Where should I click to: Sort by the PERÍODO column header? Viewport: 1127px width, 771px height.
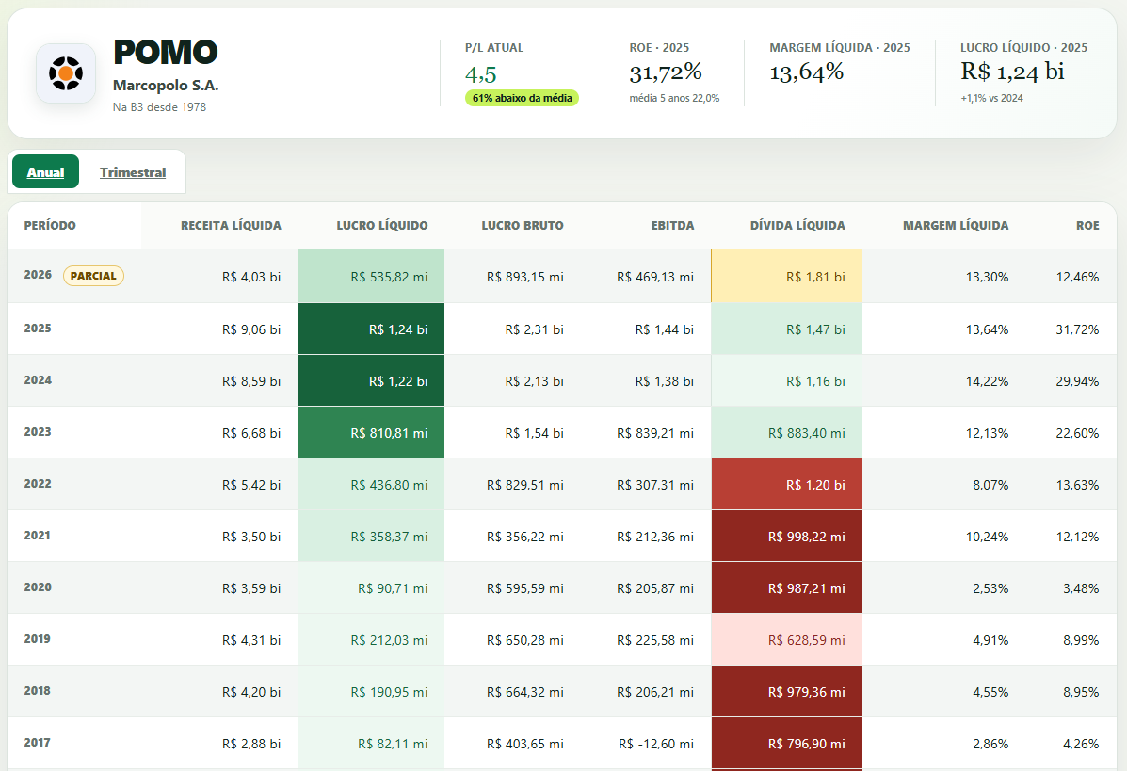[50, 226]
